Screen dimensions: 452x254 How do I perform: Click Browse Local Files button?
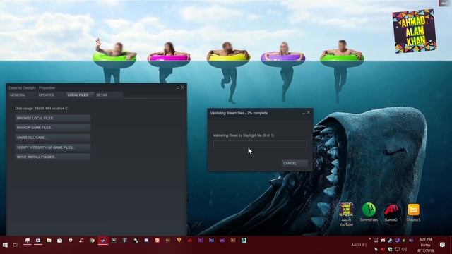click(x=53, y=118)
